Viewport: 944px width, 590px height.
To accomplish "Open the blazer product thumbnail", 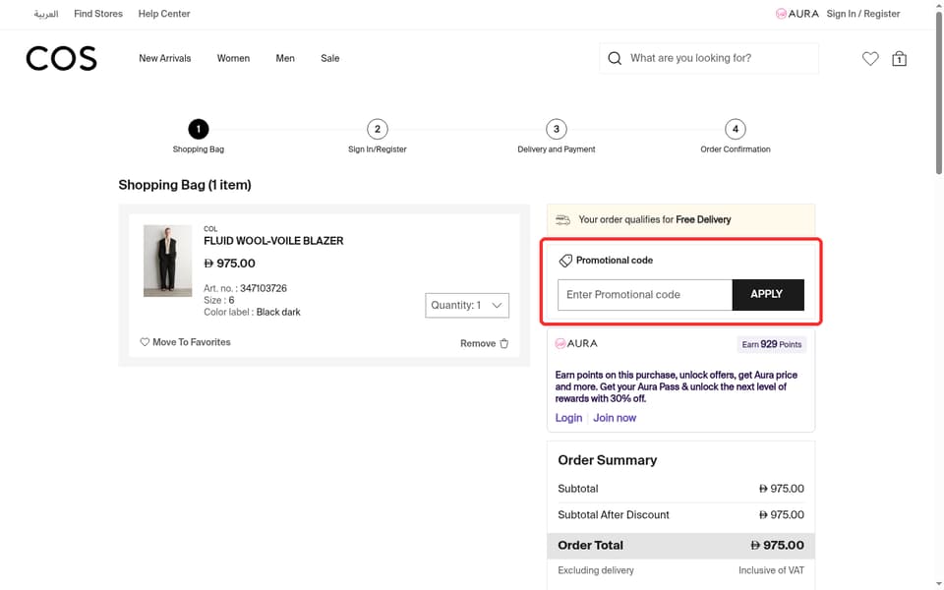I will coord(167,261).
